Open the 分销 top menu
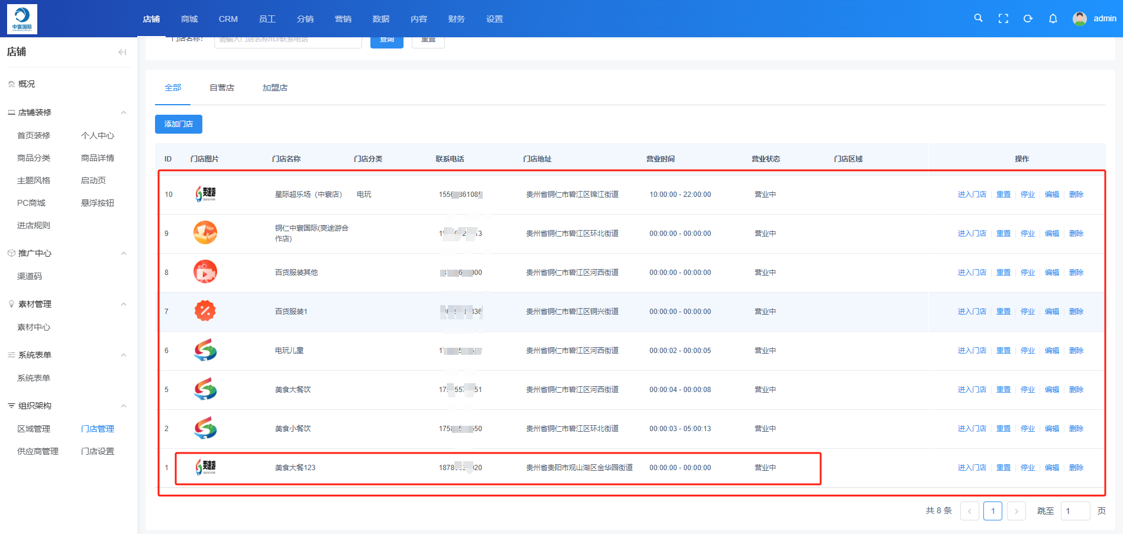 point(305,19)
